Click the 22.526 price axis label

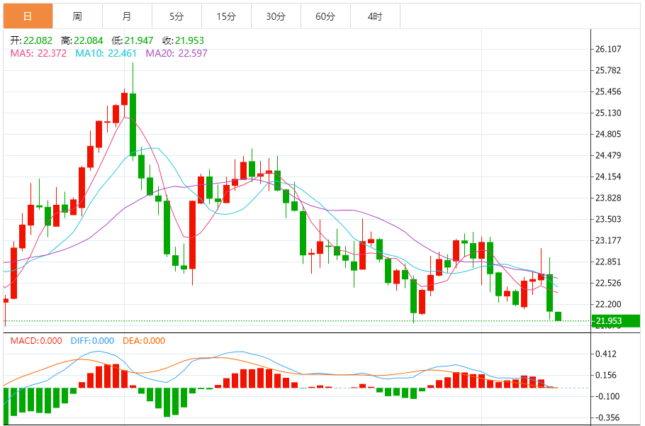(608, 284)
